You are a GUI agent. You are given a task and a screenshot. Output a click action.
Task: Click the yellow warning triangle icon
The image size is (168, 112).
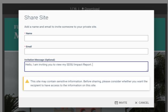pos(27,81)
